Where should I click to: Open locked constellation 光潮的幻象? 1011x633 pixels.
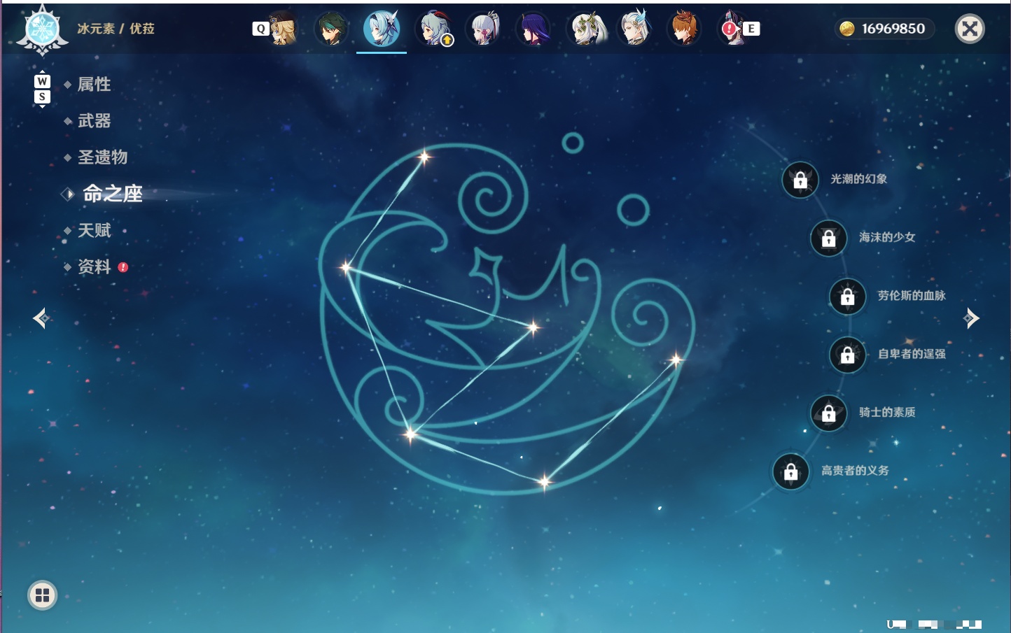point(800,180)
